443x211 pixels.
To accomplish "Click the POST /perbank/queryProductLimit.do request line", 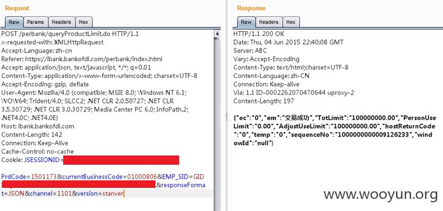I will [70, 34].
